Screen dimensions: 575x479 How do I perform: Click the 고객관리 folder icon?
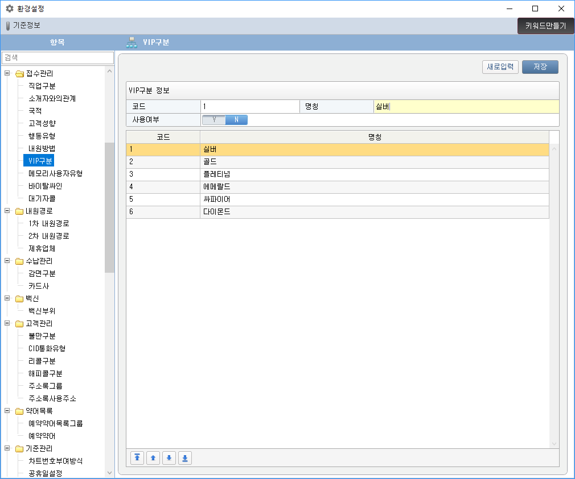click(19, 323)
